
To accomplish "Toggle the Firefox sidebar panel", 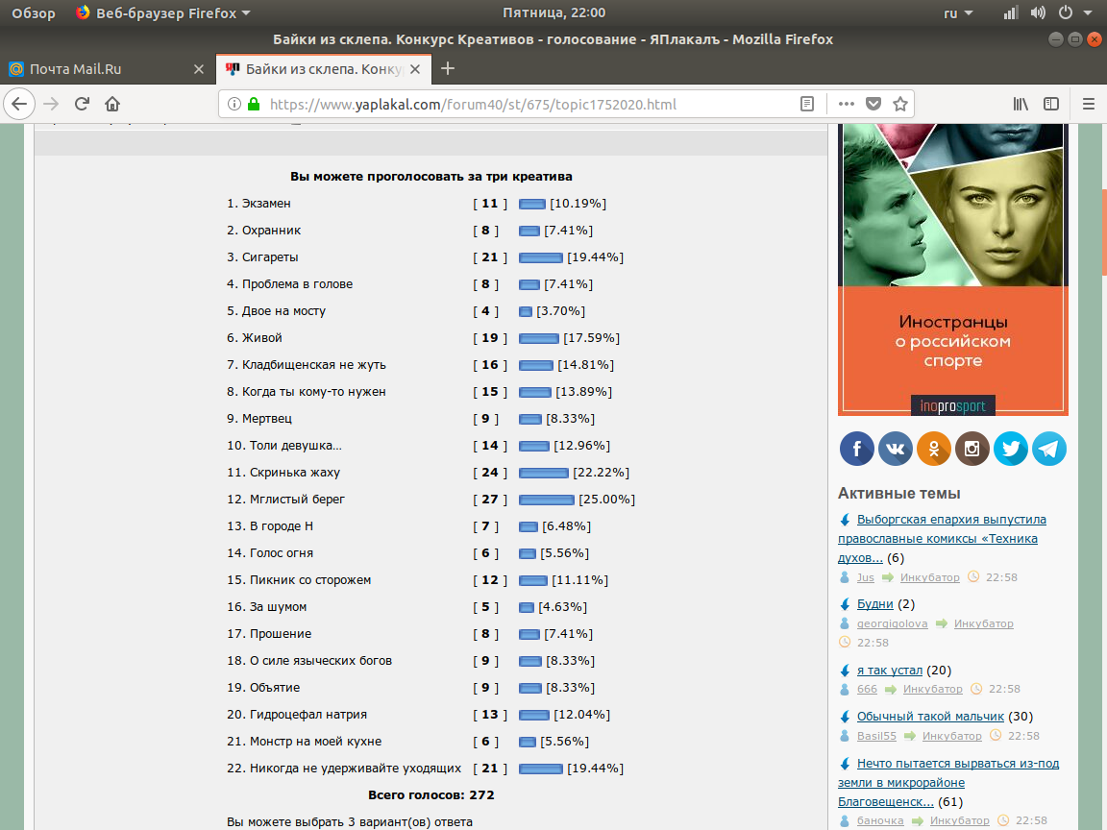I will 1051,104.
